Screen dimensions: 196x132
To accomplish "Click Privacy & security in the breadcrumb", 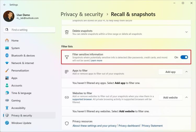I will [x=82, y=14].
